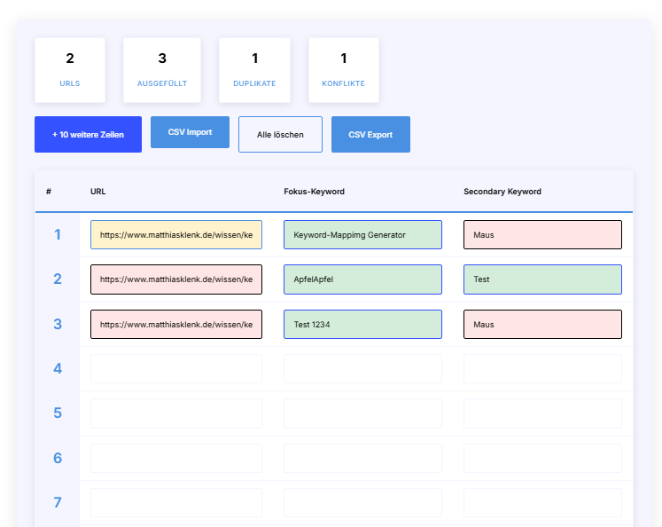Click the 'Secondary Keyword' column header

click(x=502, y=192)
